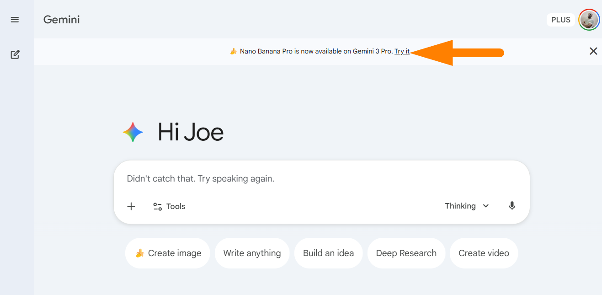Select the Create image suggestion chip
Image resolution: width=602 pixels, height=295 pixels.
(167, 253)
